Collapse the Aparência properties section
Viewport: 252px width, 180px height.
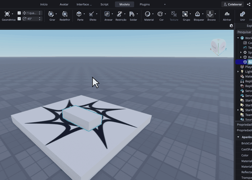point(238,137)
